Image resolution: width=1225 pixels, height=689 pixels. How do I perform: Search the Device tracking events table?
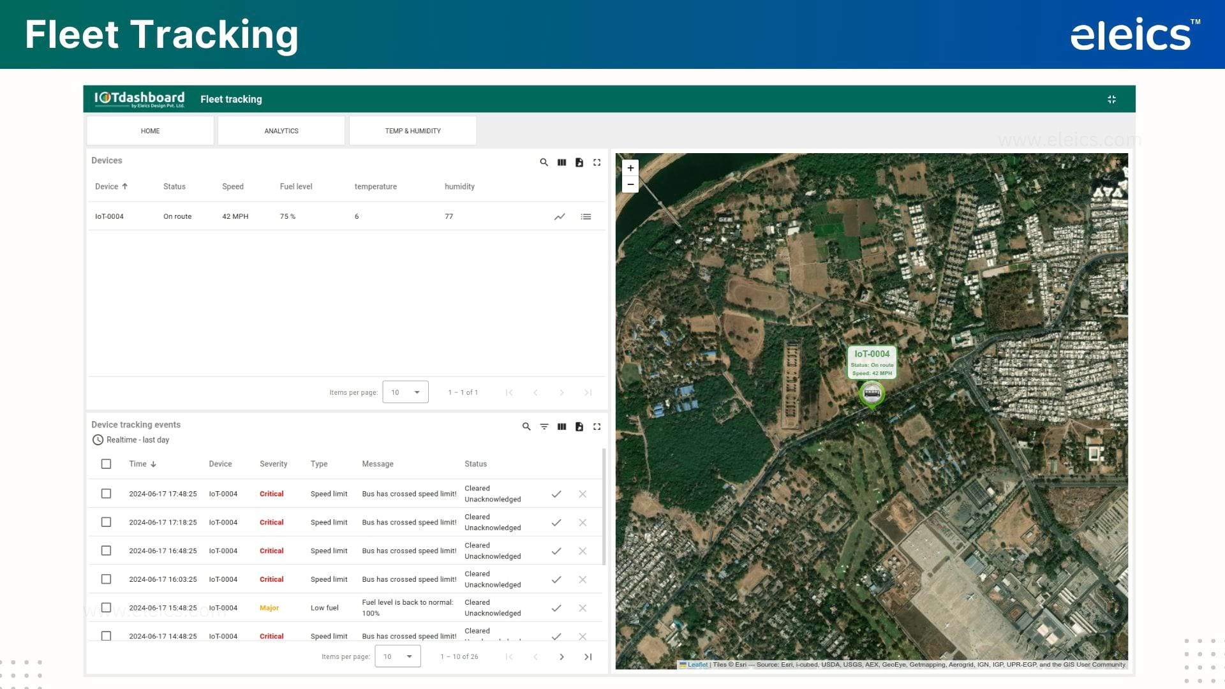[526, 427]
